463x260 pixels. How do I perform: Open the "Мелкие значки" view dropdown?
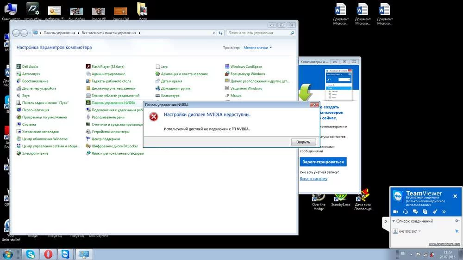pyautogui.click(x=258, y=48)
